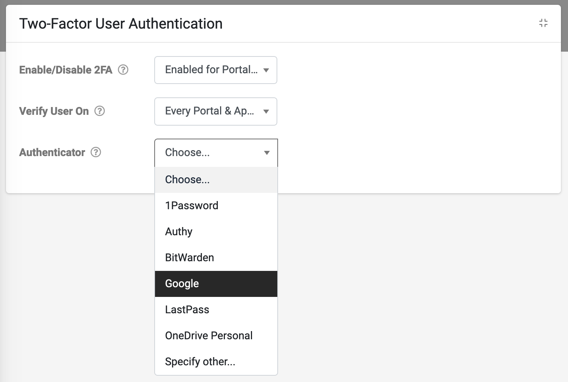
Task: Choose Authy as the authenticator
Action: click(216, 232)
